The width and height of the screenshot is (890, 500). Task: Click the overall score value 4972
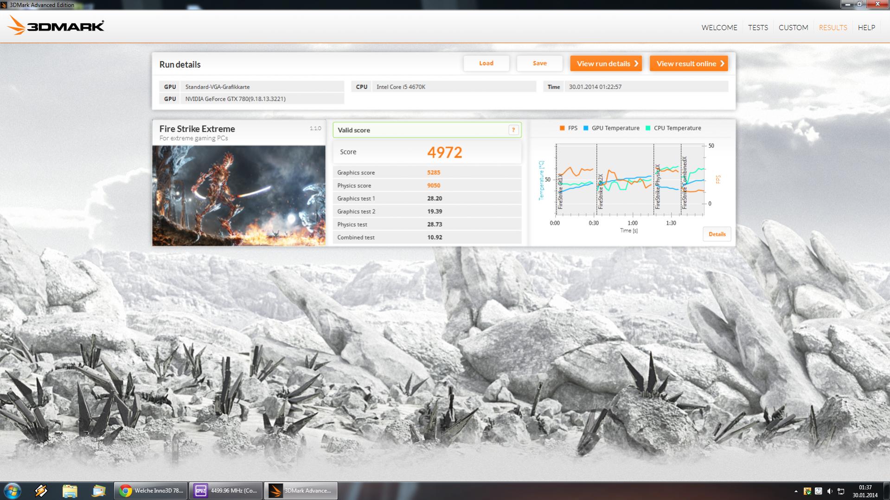click(x=444, y=152)
